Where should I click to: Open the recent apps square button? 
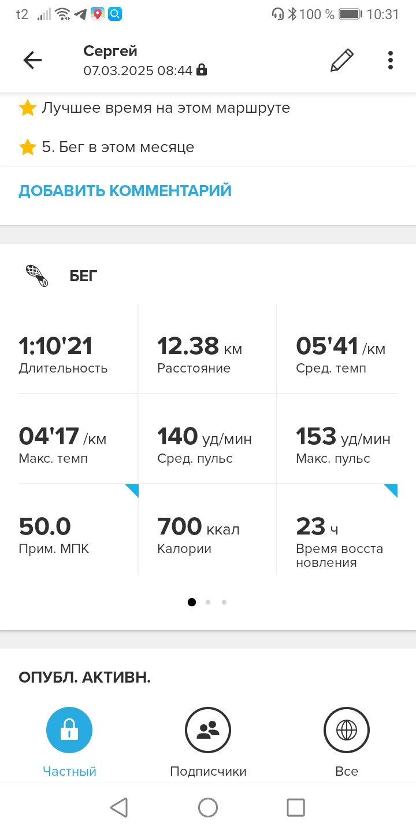[x=296, y=808]
